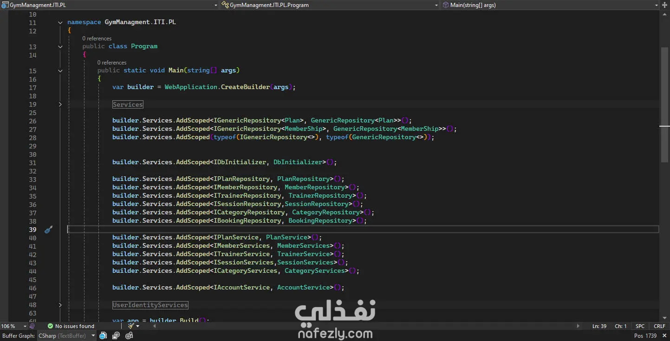Image resolution: width=670 pixels, height=341 pixels.
Task: Open the Main(string[] args) member dropdown
Action: coord(657,5)
